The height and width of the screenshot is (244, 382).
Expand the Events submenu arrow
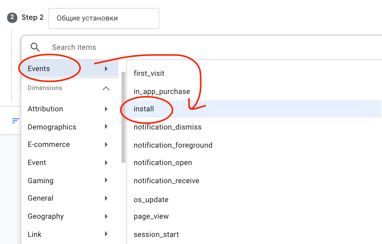click(x=106, y=69)
